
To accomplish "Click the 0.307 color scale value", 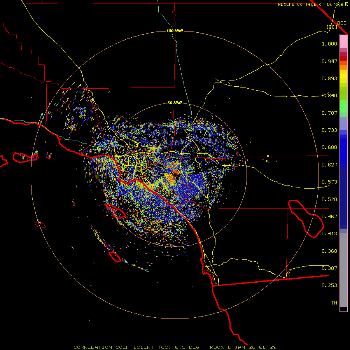I will coord(329,268).
